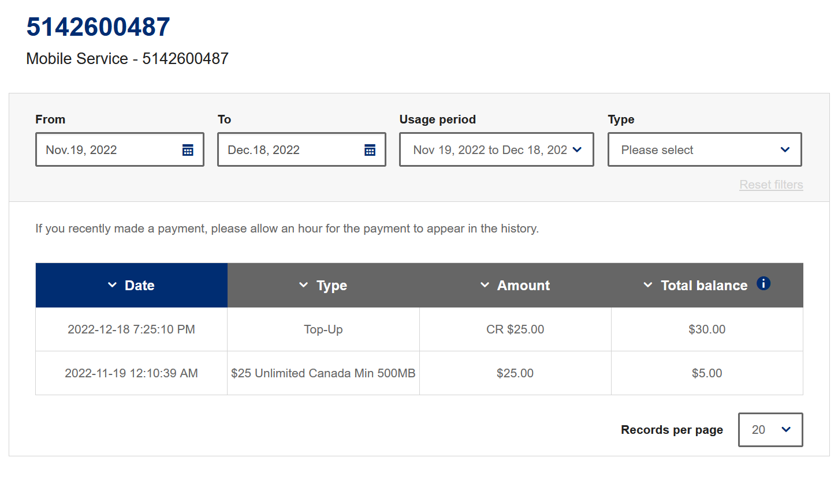Click the Type column sort chevron
This screenshot has width=838, height=480.
pyautogui.click(x=303, y=286)
